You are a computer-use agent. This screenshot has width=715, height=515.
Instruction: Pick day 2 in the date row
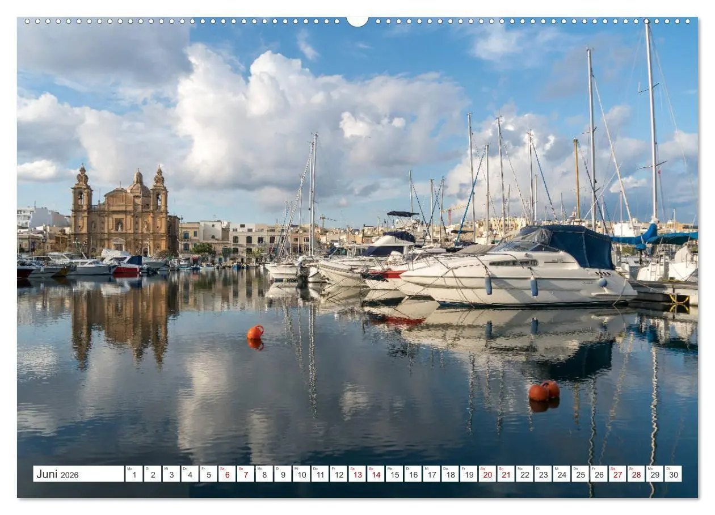[x=153, y=474]
